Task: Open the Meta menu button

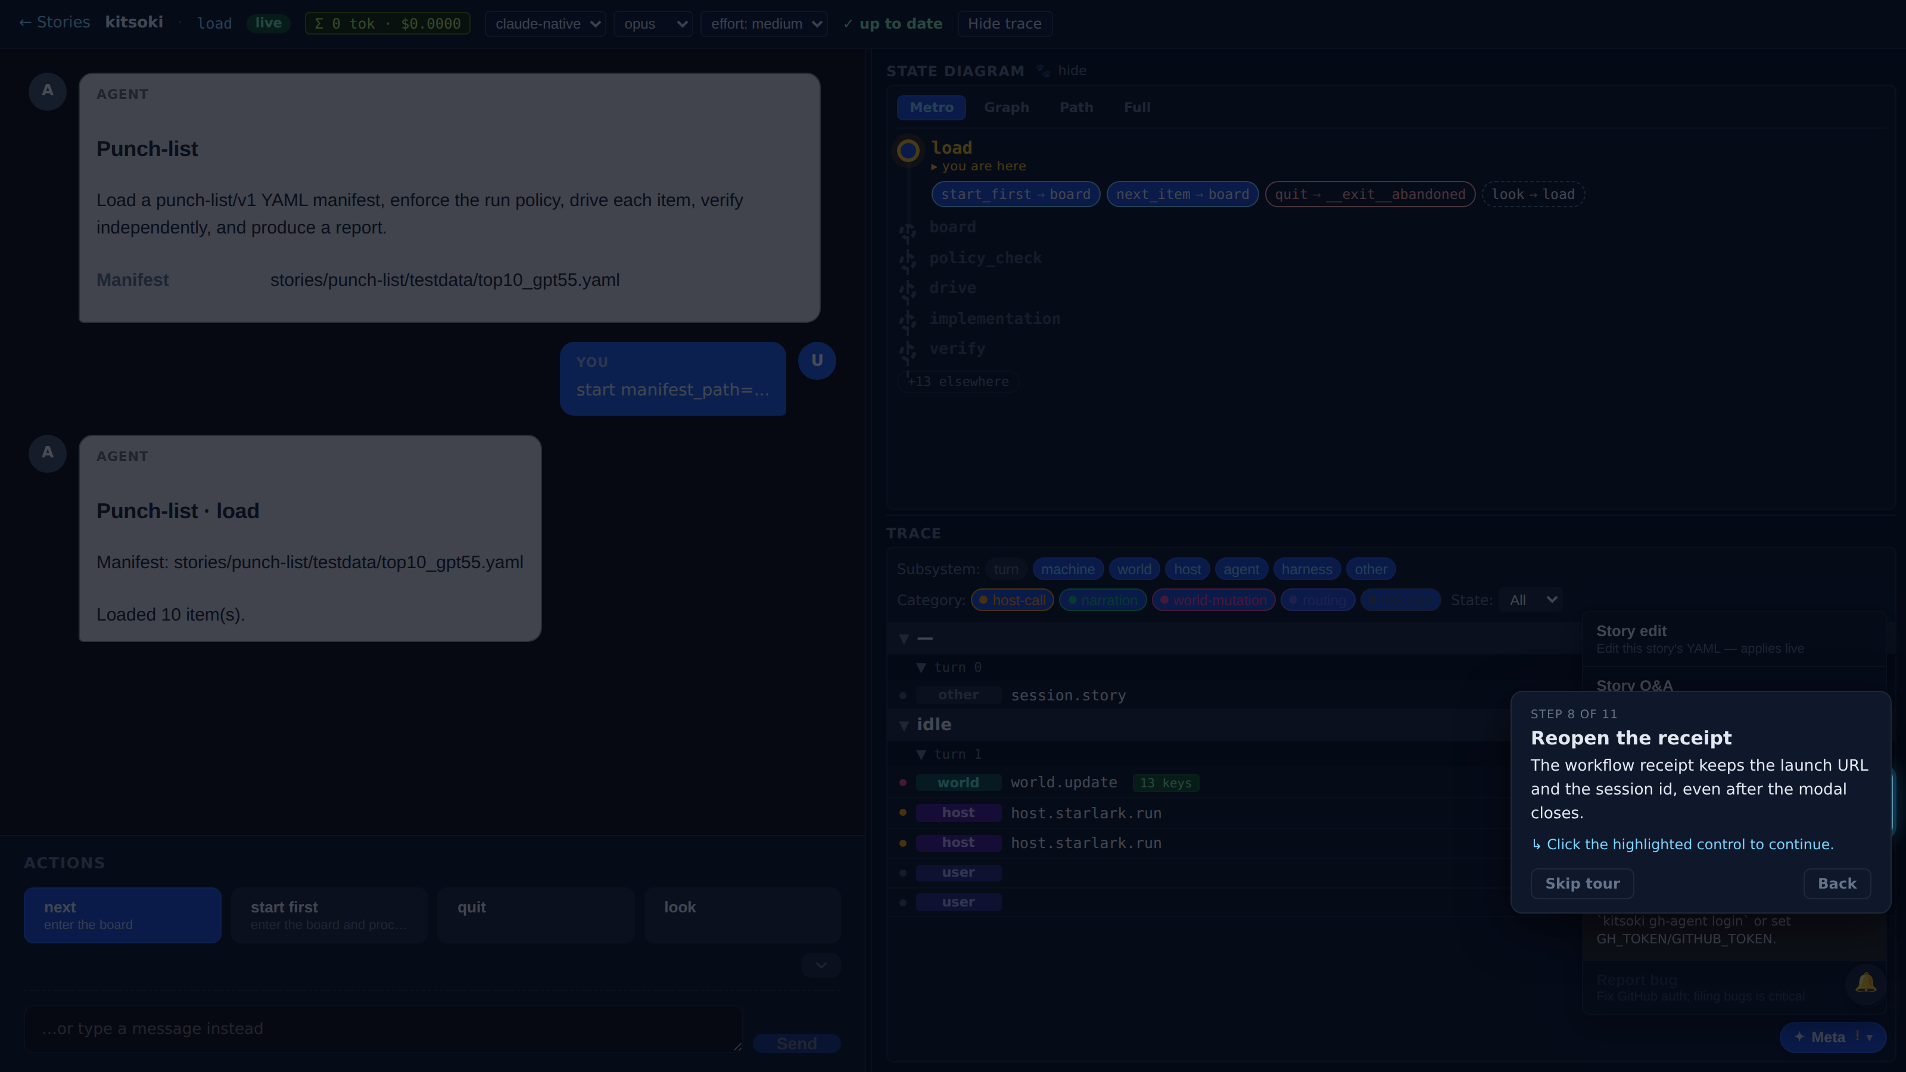Action: 1832,1037
